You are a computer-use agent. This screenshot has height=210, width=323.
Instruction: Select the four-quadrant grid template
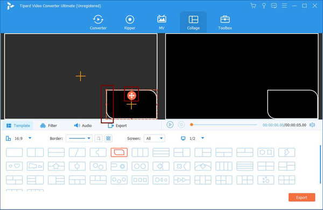pyautogui.click(x=266, y=166)
